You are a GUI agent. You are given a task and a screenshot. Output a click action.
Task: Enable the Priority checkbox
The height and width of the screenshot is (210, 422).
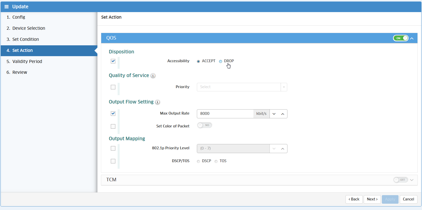[x=113, y=87]
